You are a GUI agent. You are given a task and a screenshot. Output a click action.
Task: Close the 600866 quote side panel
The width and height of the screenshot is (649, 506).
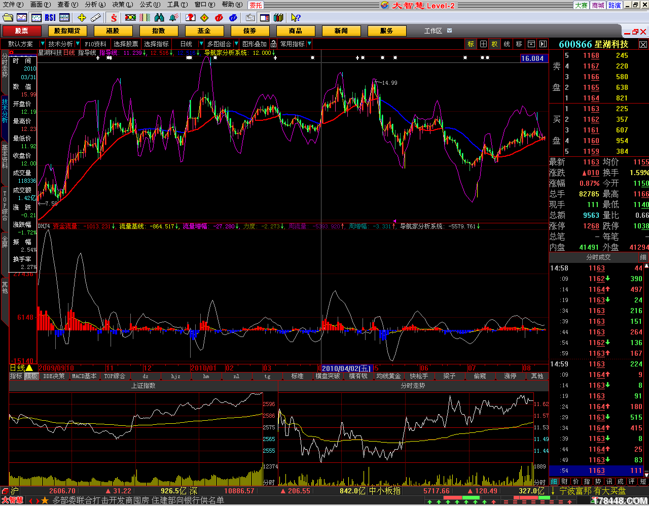[643, 45]
